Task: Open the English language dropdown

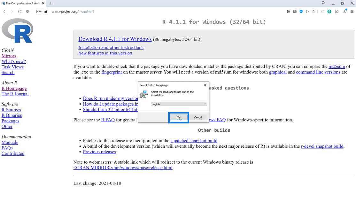Action: (179, 104)
